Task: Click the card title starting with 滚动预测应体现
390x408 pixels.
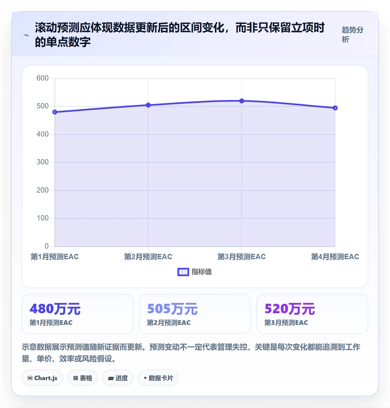Action: click(x=180, y=35)
